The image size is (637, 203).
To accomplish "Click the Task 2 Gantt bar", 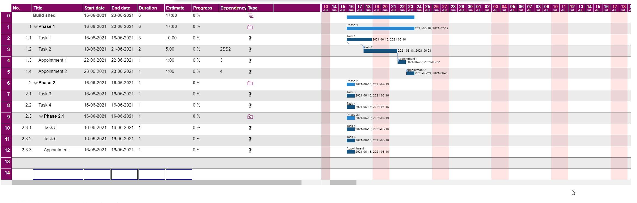I will pyautogui.click(x=380, y=51).
